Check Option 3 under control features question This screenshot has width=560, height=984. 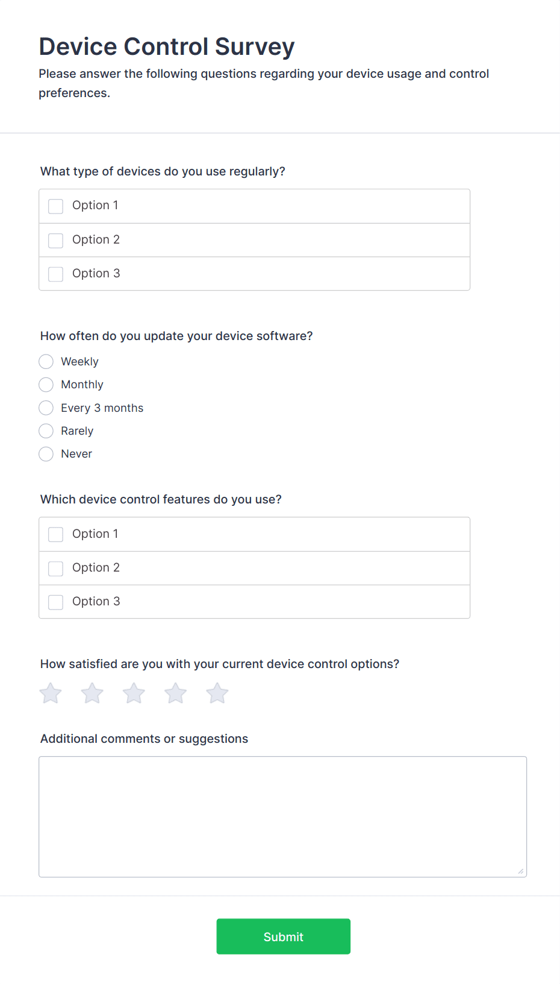56,602
